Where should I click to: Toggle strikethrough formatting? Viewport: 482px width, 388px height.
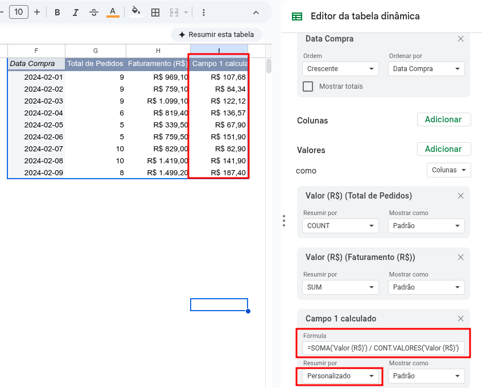coord(93,12)
